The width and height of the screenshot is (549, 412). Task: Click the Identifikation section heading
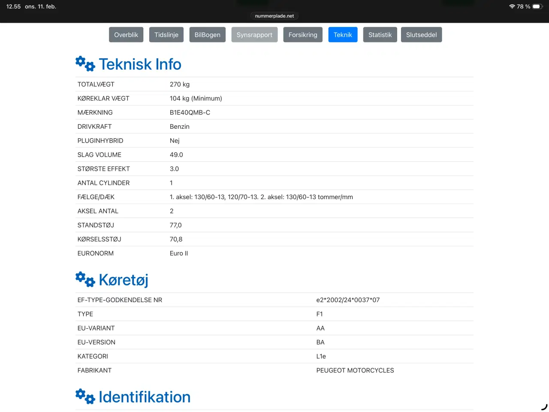coord(145,397)
